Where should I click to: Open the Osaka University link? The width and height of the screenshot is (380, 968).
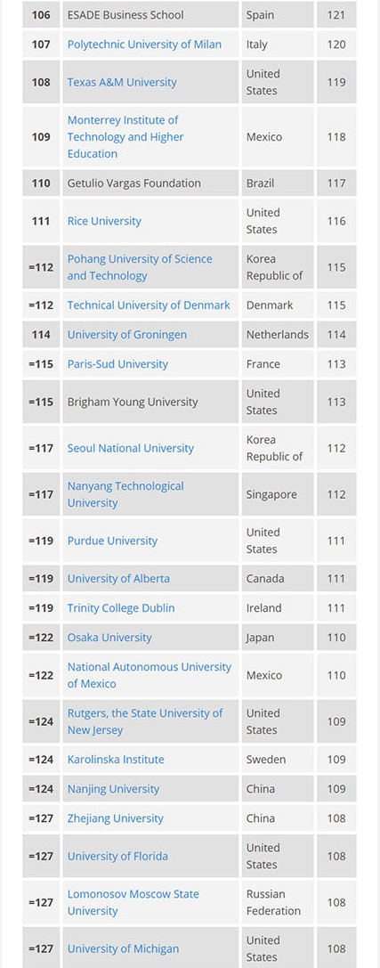coord(109,638)
